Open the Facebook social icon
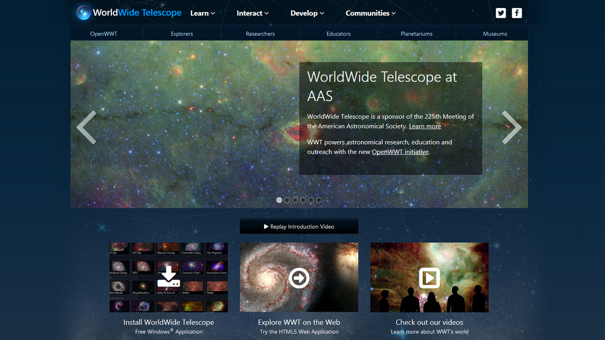 tap(517, 13)
